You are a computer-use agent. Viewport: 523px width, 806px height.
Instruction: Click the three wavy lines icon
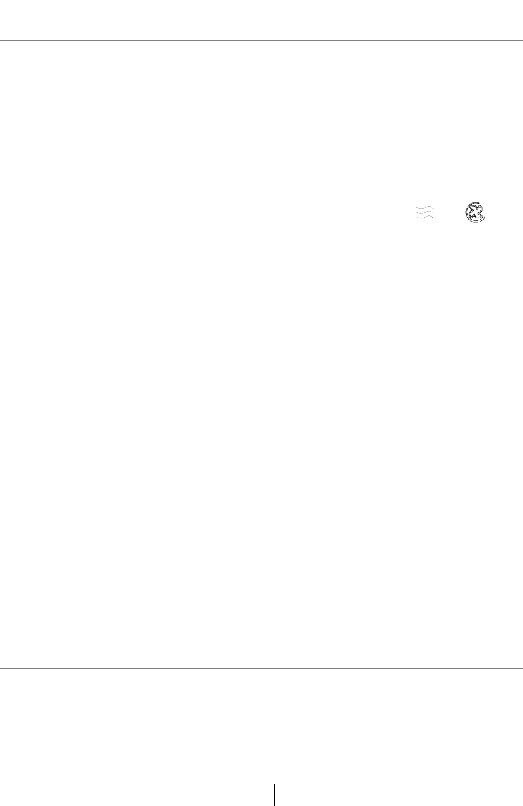424,212
